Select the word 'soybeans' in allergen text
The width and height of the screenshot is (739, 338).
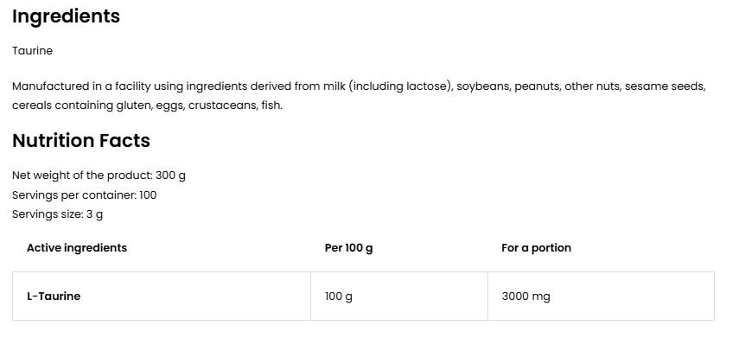(483, 86)
